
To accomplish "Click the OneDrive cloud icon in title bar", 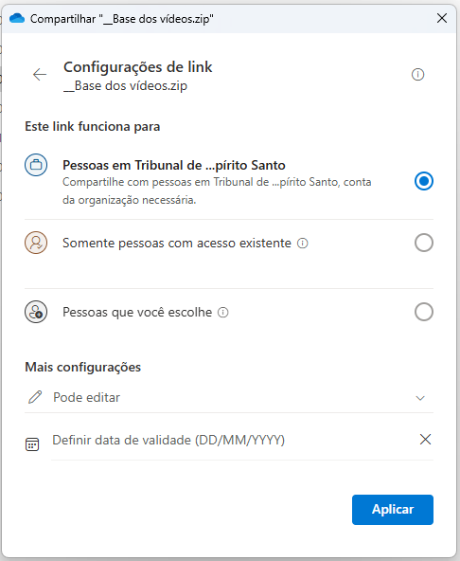I will coord(17,18).
